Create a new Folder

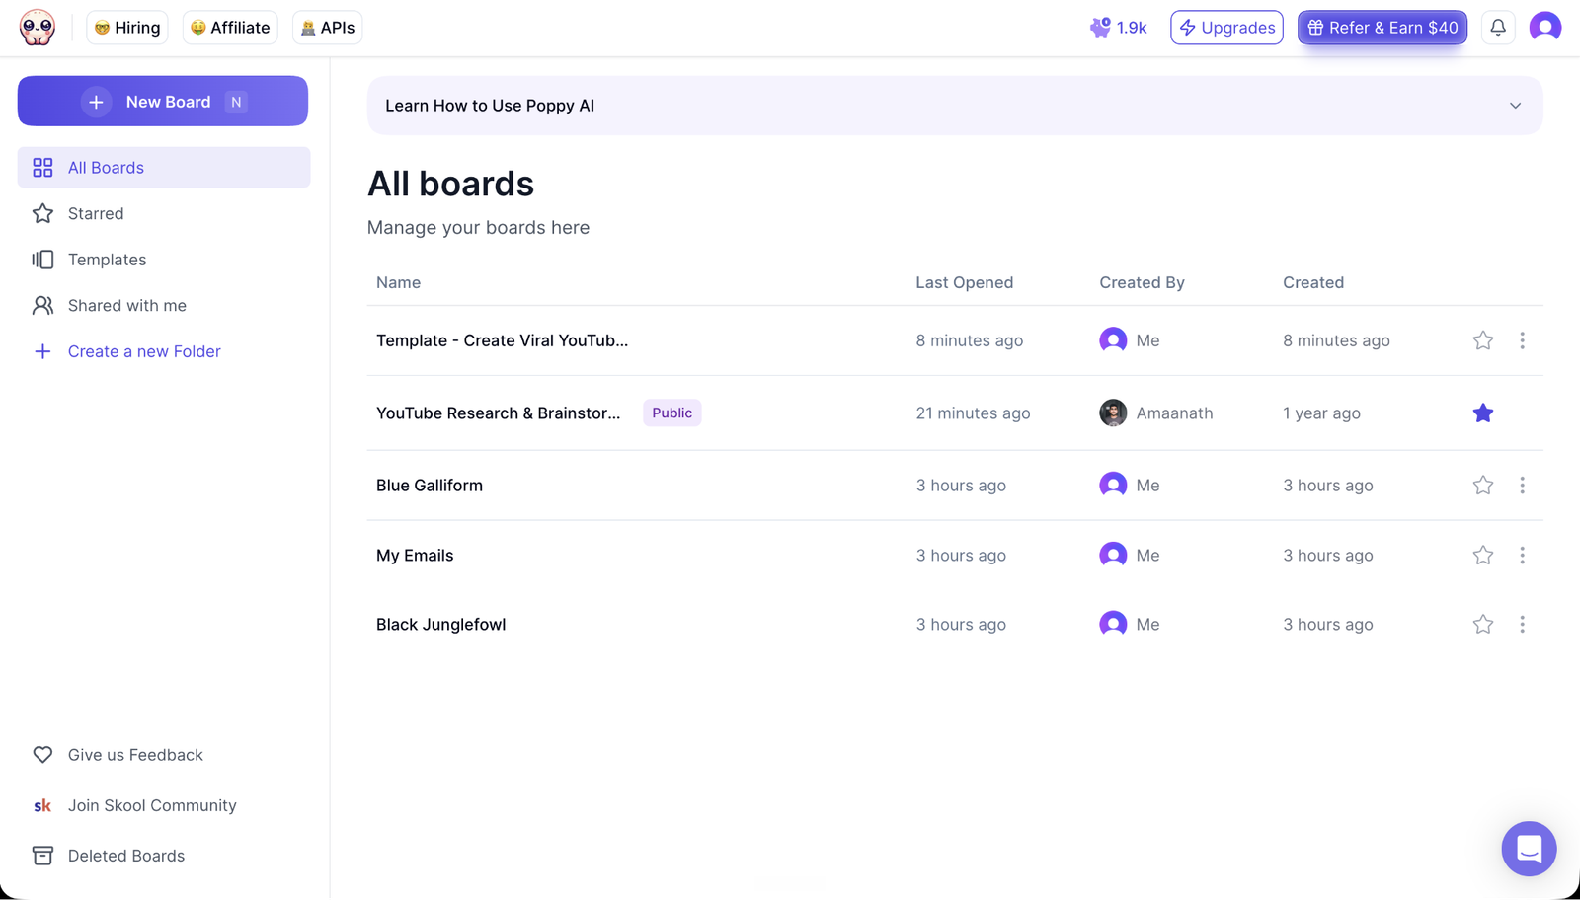[x=126, y=351]
